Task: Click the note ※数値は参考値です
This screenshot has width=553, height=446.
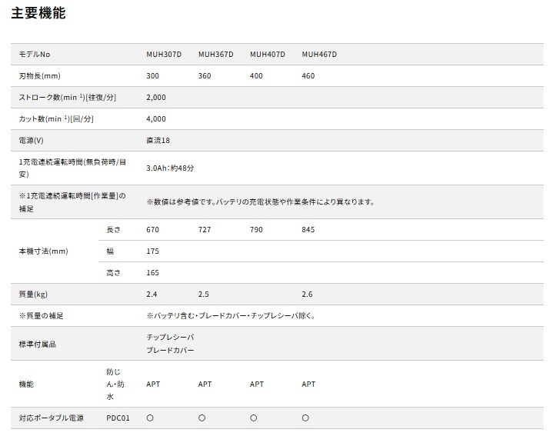Action: [x=261, y=202]
